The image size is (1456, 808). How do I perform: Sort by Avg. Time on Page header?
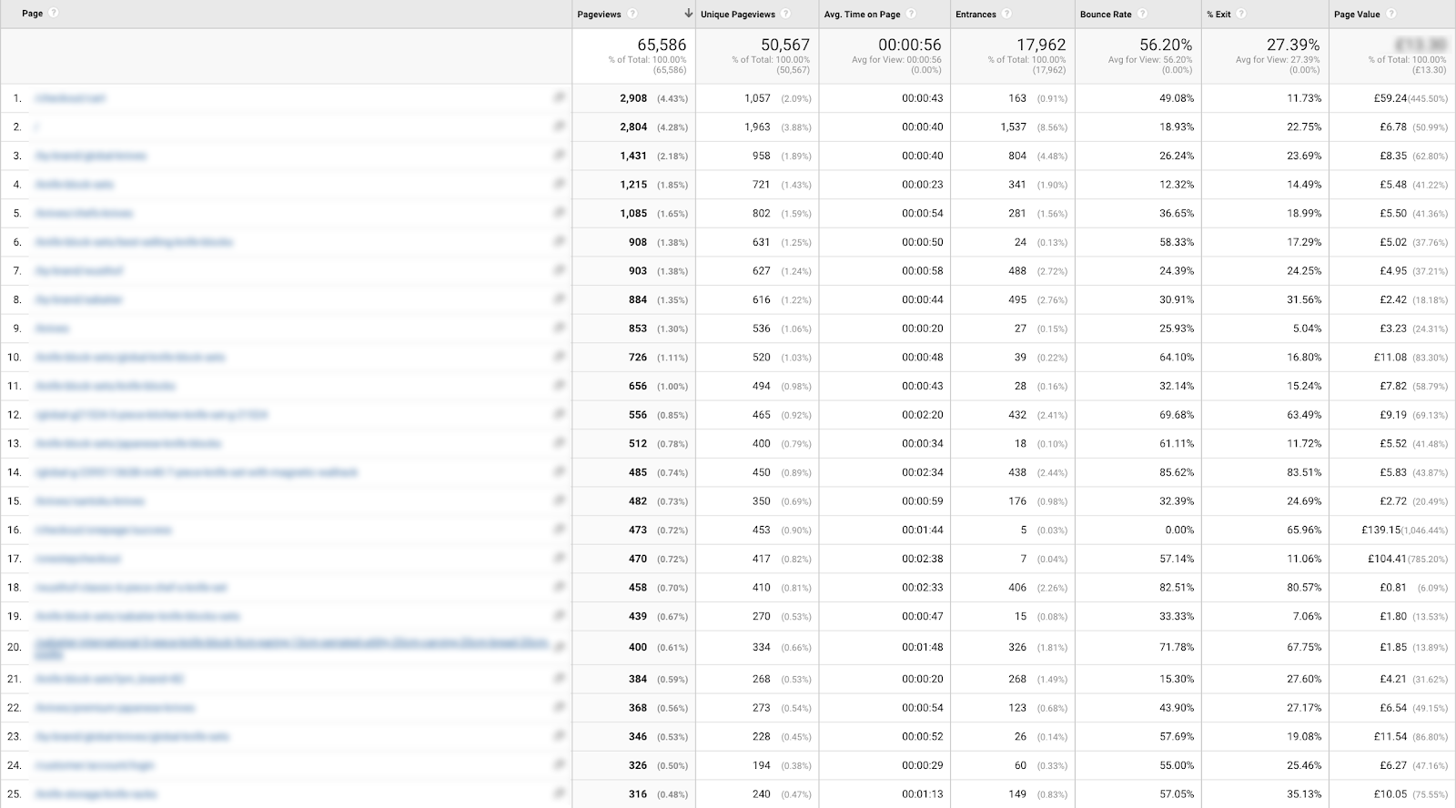tap(862, 15)
